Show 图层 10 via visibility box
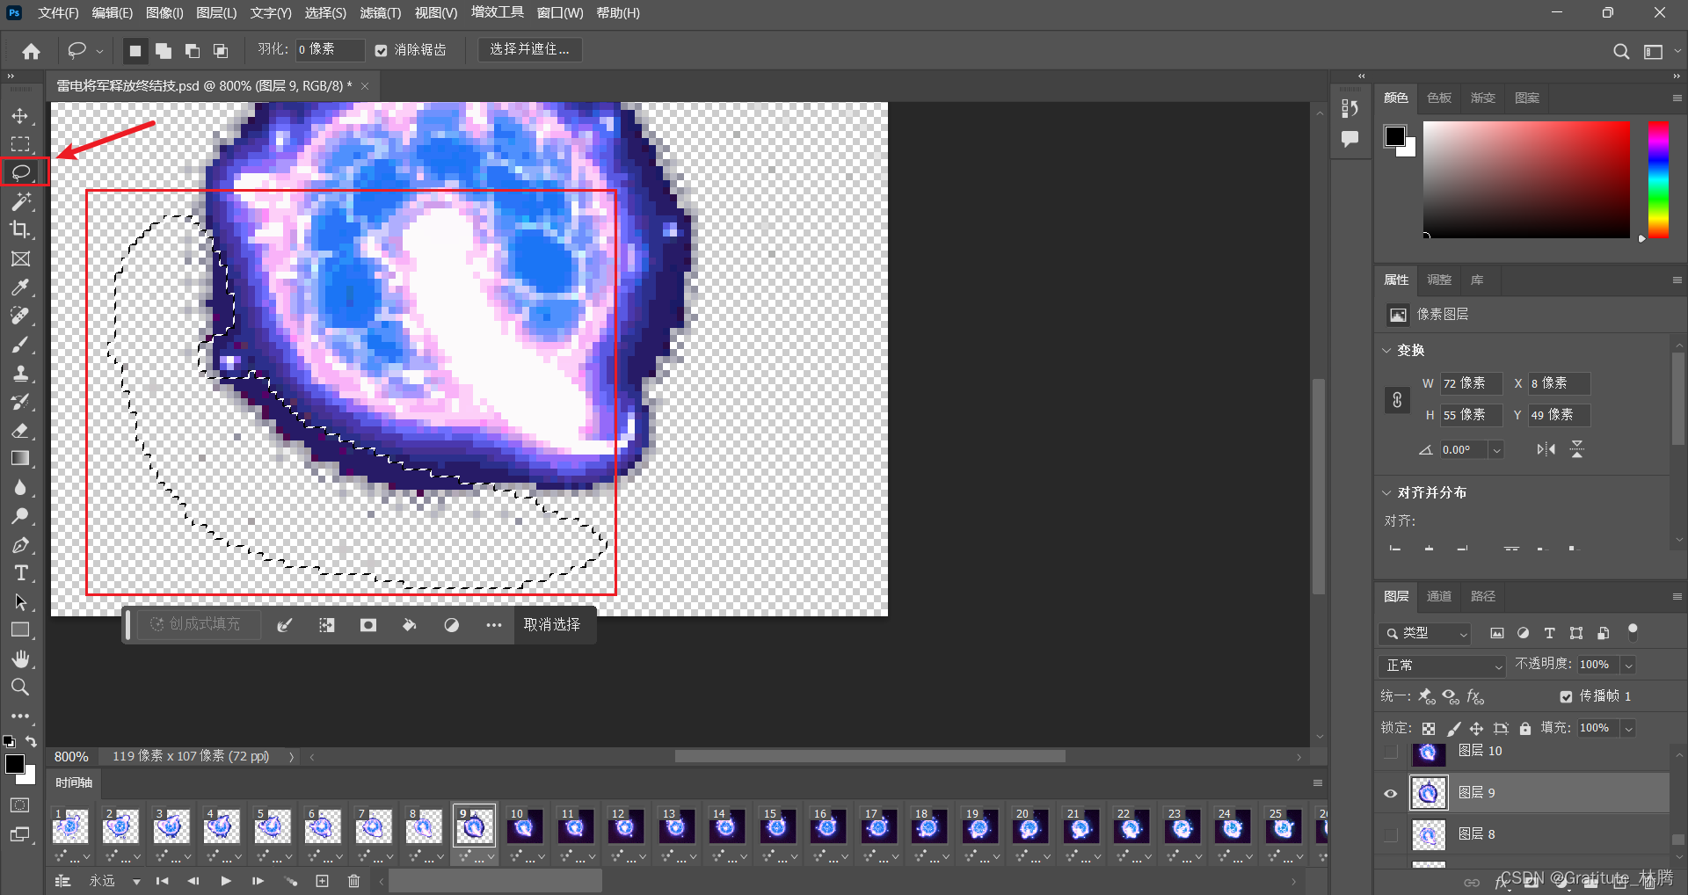The width and height of the screenshot is (1688, 895). pos(1390,752)
